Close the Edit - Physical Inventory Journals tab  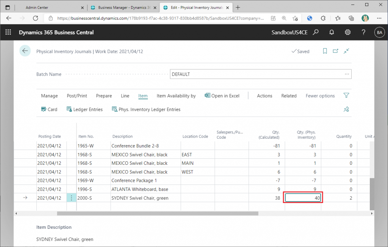tap(228, 8)
